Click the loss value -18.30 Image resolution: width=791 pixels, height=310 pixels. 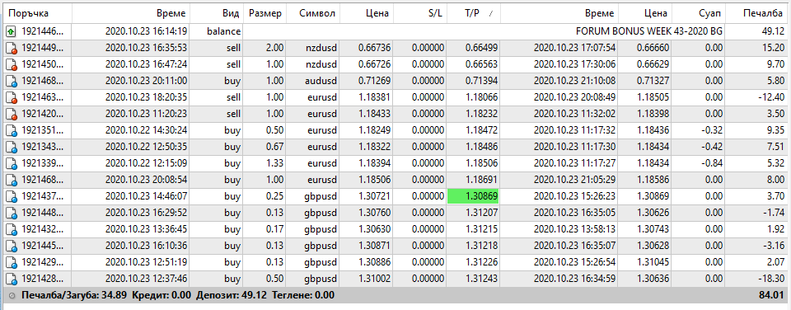(x=771, y=278)
